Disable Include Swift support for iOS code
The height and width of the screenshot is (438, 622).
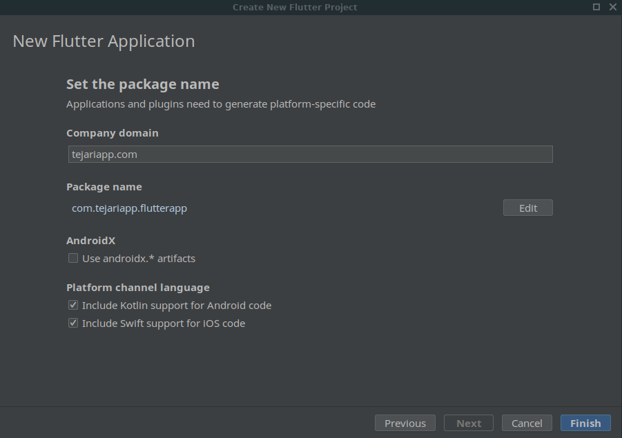point(73,323)
